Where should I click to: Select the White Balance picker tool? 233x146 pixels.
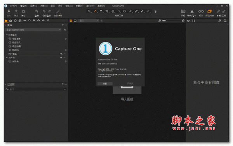[x=130, y=11]
